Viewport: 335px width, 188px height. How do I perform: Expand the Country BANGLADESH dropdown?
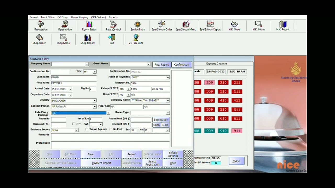click(94, 101)
